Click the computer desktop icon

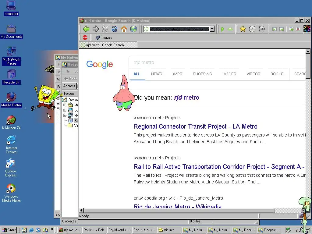click(11, 8)
